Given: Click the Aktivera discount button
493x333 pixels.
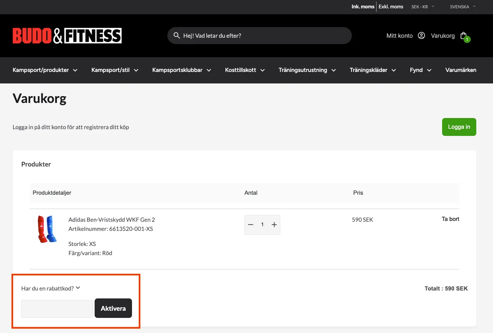Looking at the screenshot, I should pyautogui.click(x=113, y=308).
